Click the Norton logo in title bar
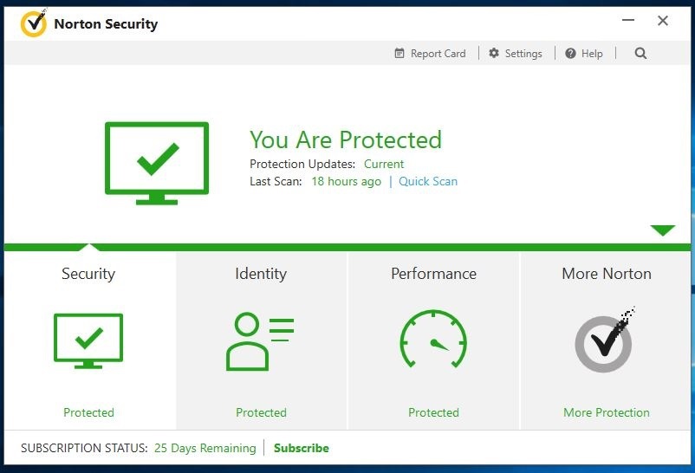 (34, 23)
